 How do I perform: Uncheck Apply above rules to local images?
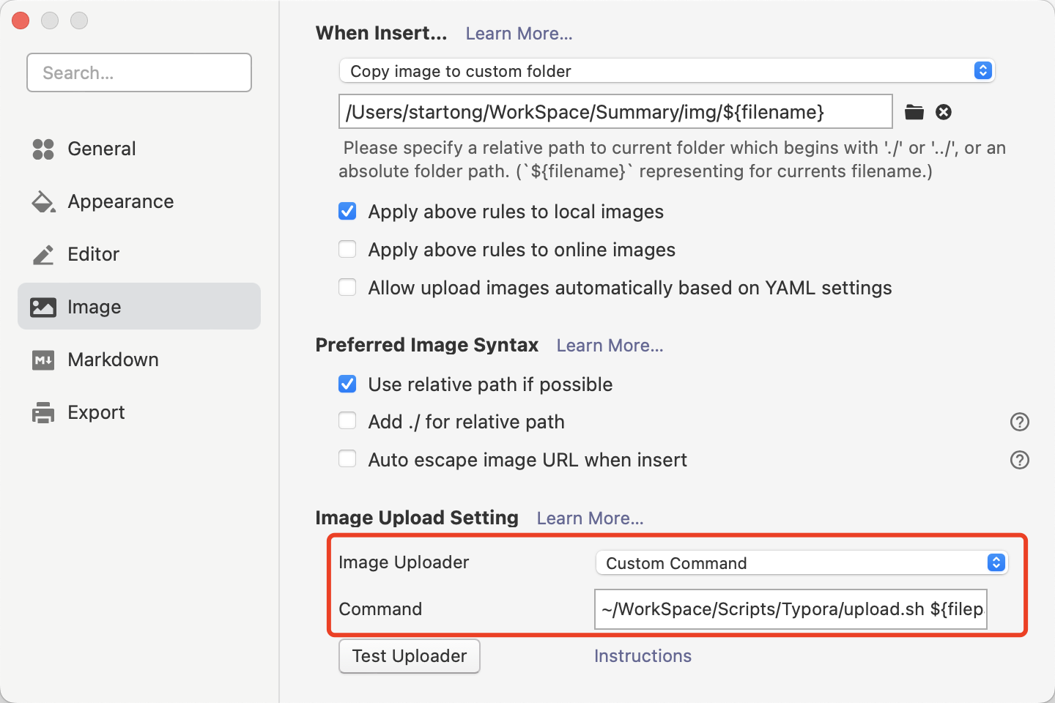point(347,212)
